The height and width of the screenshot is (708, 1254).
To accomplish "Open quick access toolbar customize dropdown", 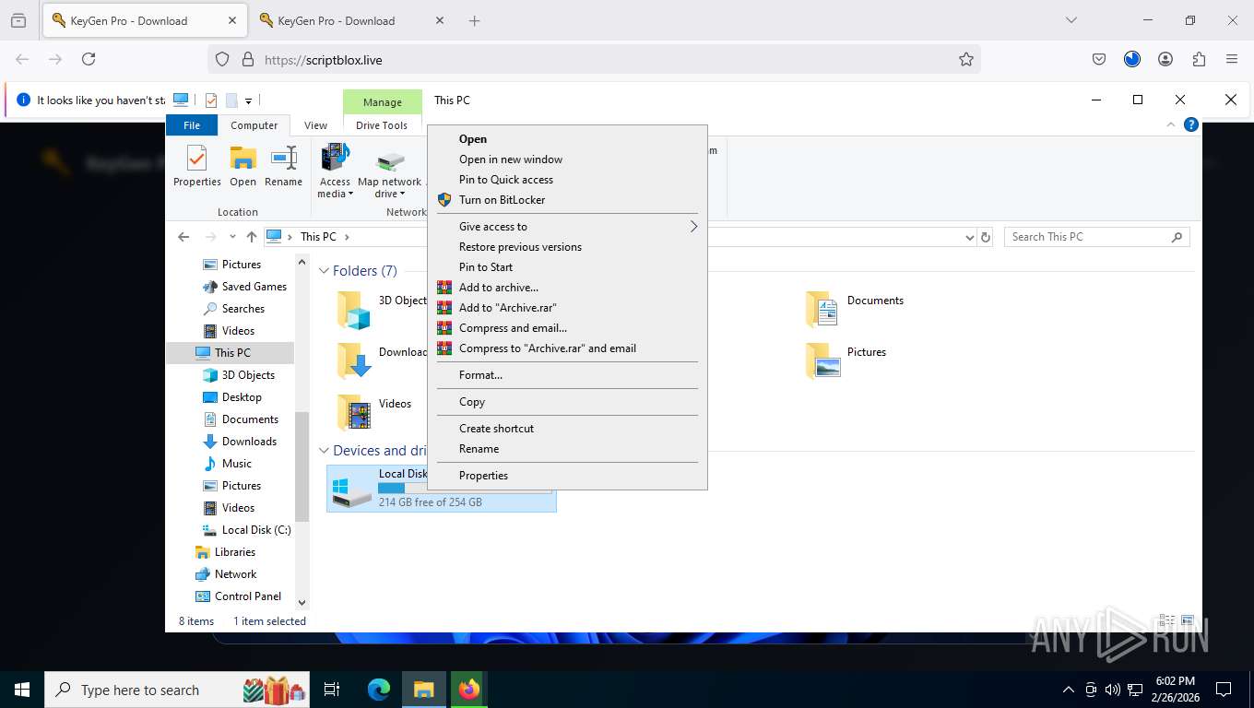I will [248, 100].
